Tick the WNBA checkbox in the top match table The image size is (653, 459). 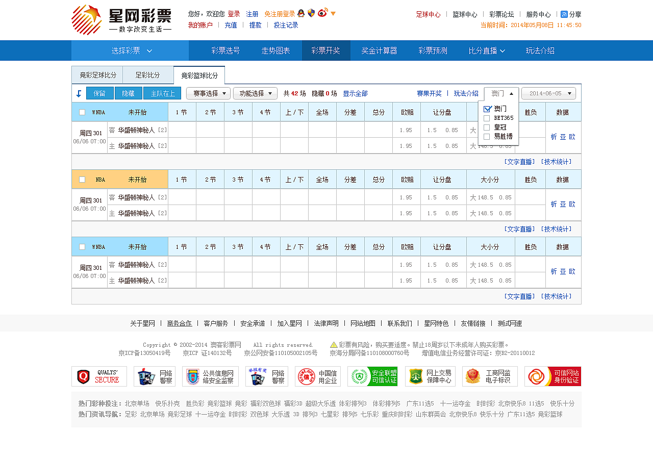(x=82, y=112)
